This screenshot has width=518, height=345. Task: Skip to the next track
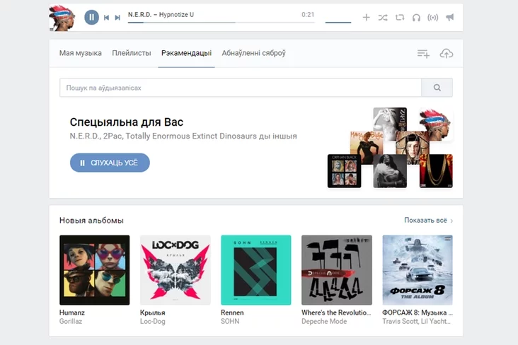pos(117,18)
